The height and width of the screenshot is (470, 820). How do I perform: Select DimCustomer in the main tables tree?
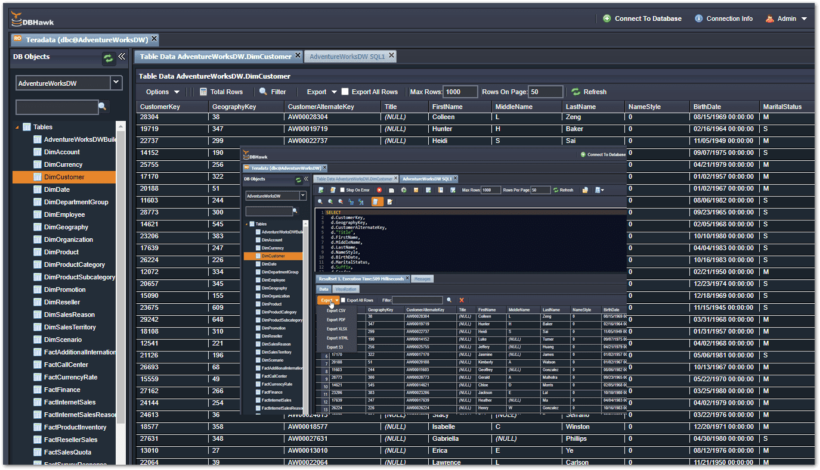pyautogui.click(x=64, y=177)
